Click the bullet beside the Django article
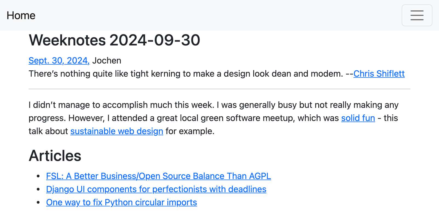 point(38,189)
